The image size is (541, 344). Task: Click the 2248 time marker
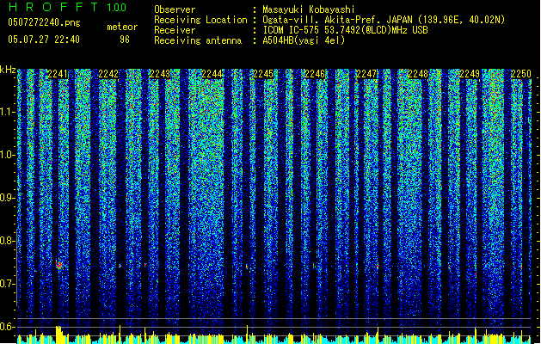click(x=418, y=74)
